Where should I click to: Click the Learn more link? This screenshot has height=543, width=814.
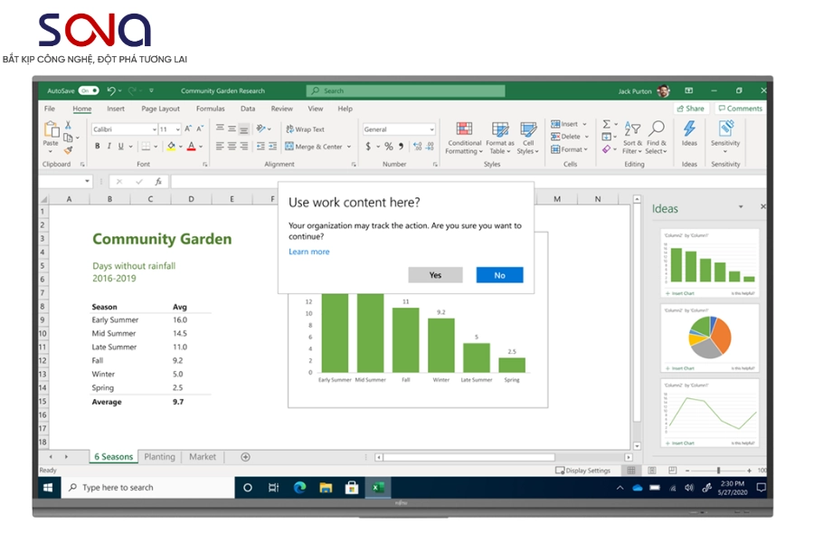tap(309, 252)
